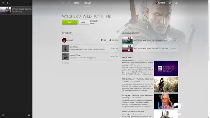This screenshot has height=118, width=210.
Task: Open the GOG Galaxy news image
Action: click(x=166, y=69)
